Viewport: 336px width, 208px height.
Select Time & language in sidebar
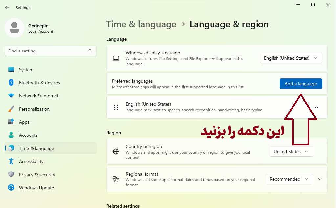[x=51, y=148]
